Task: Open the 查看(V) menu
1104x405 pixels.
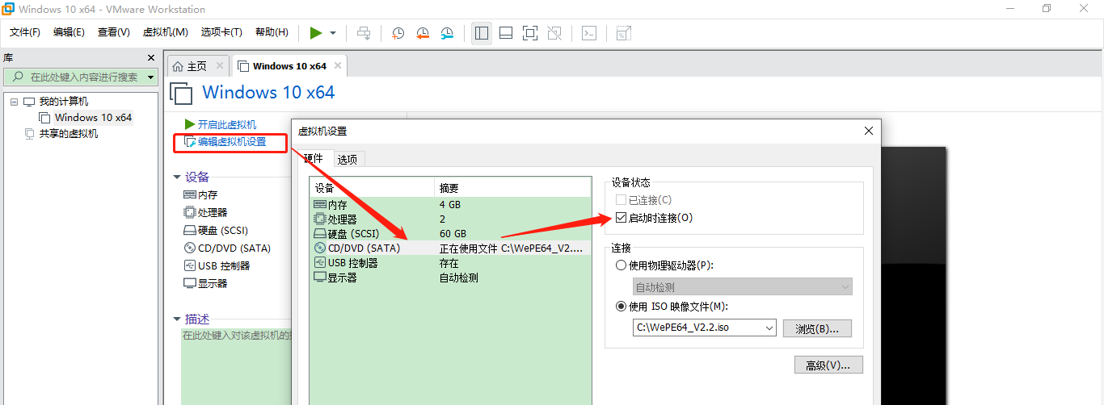Action: pyautogui.click(x=114, y=32)
